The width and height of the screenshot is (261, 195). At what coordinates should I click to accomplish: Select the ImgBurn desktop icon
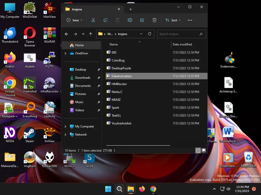click(x=30, y=159)
